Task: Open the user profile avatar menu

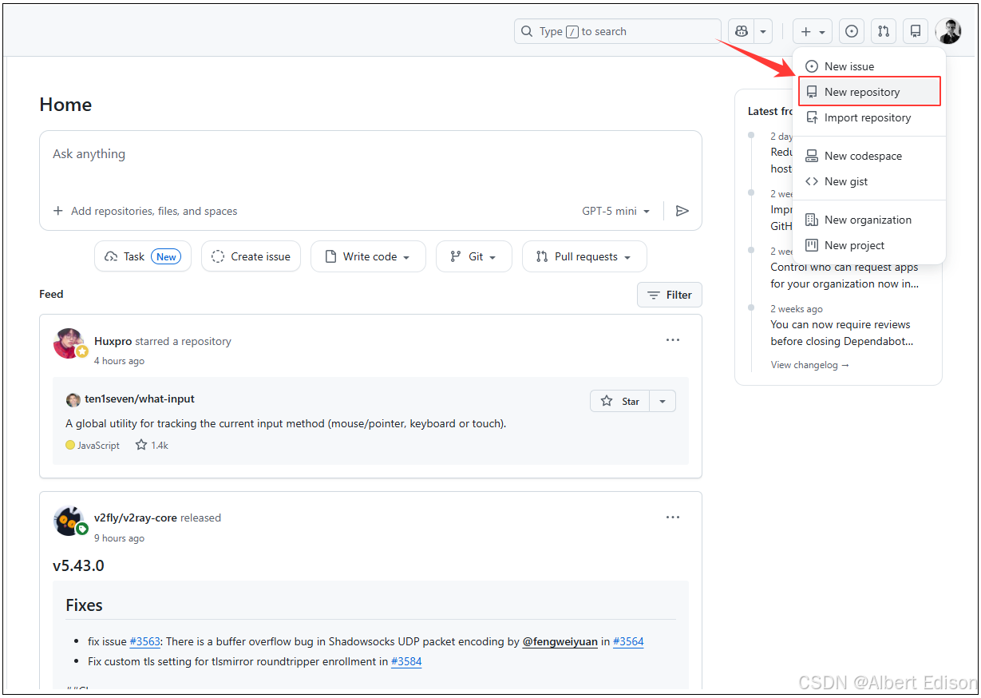Action: point(948,31)
